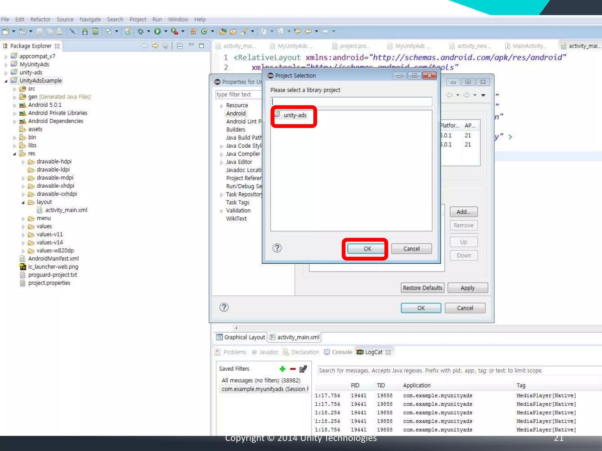The width and height of the screenshot is (602, 451).
Task: Click the Add... library button
Action: pyautogui.click(x=463, y=212)
